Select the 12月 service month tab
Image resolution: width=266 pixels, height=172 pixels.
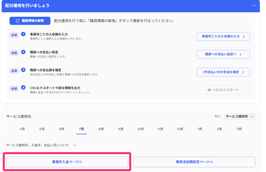coord(180,129)
